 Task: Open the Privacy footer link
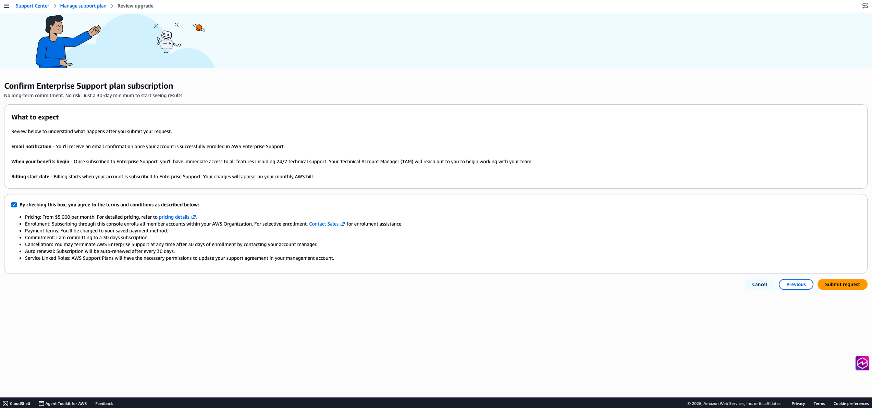(x=798, y=404)
